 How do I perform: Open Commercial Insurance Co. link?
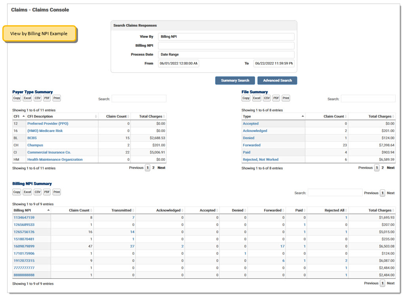(x=49, y=152)
